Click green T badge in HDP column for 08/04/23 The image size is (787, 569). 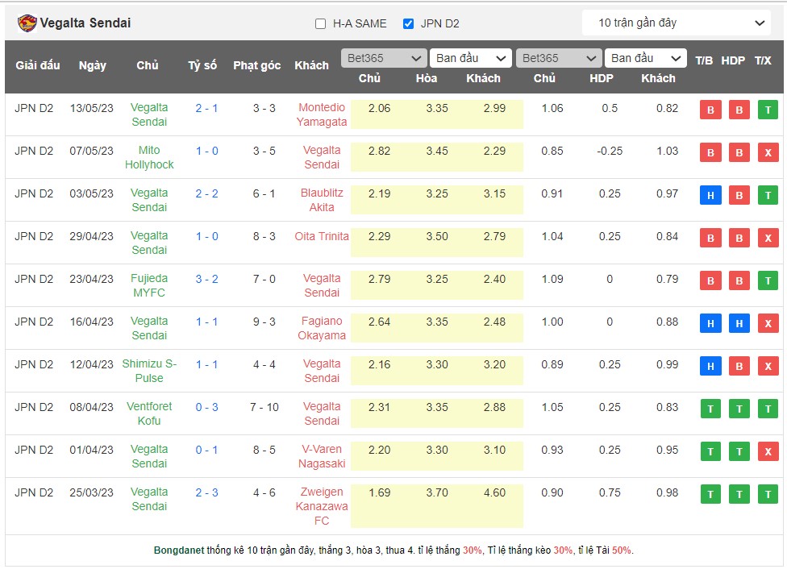pyautogui.click(x=739, y=409)
